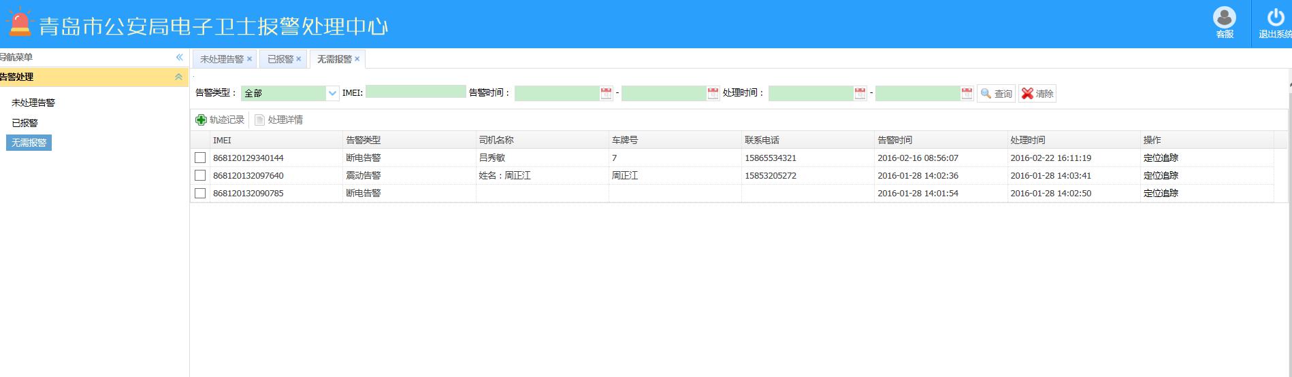Click phone number 15853205272

tap(770, 175)
